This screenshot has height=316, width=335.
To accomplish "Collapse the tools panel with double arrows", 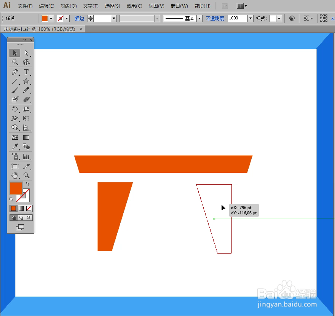I will pyautogui.click(x=25, y=40).
